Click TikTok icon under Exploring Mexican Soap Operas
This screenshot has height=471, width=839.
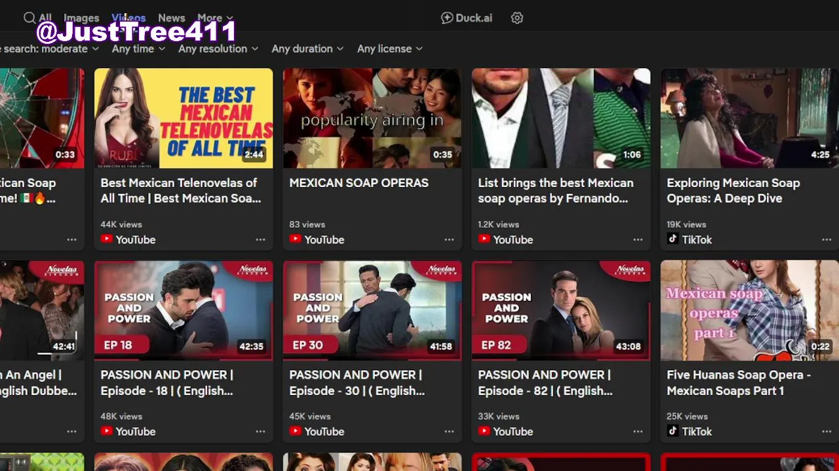pos(673,239)
